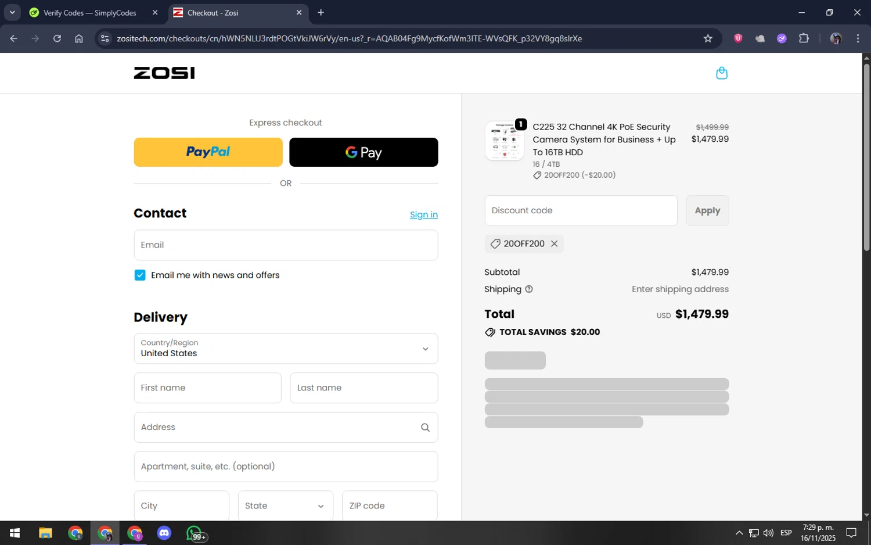Open the tab search dropdown arrow
871x545 pixels.
click(12, 12)
